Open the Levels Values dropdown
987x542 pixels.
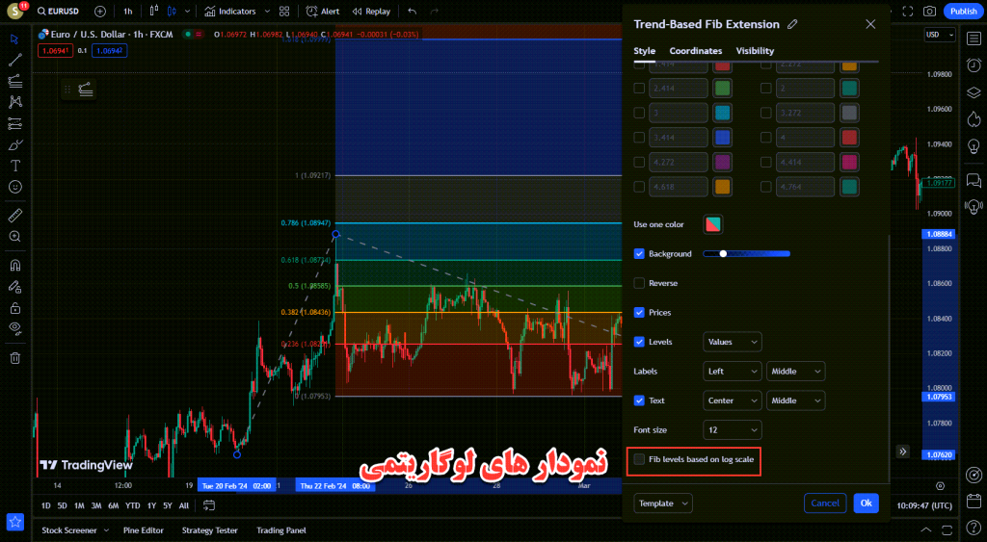733,342
